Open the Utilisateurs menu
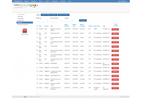The width and height of the screenshot is (142, 105). [34, 1]
